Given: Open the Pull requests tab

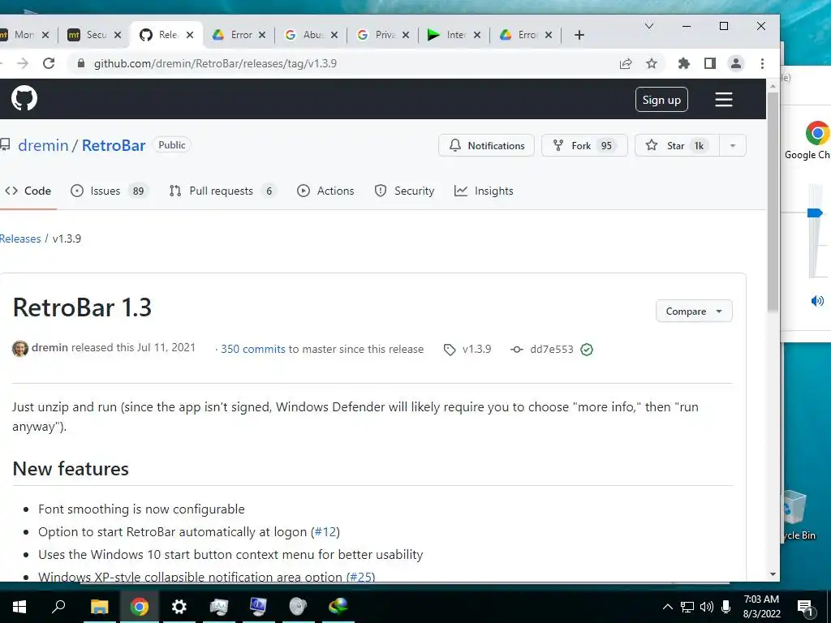Looking at the screenshot, I should pyautogui.click(x=223, y=191).
